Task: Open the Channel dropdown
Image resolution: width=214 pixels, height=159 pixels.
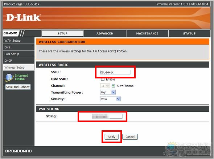Action: pyautogui.click(x=105, y=86)
